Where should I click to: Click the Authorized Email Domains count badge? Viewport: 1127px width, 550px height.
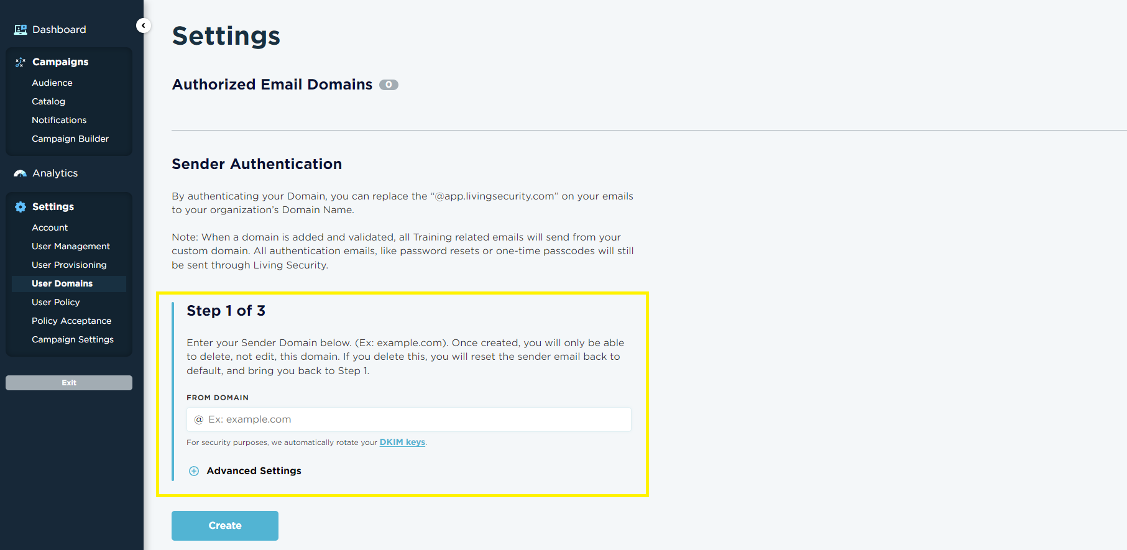click(389, 85)
